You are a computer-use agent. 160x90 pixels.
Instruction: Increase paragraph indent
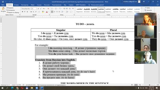click(67, 9)
